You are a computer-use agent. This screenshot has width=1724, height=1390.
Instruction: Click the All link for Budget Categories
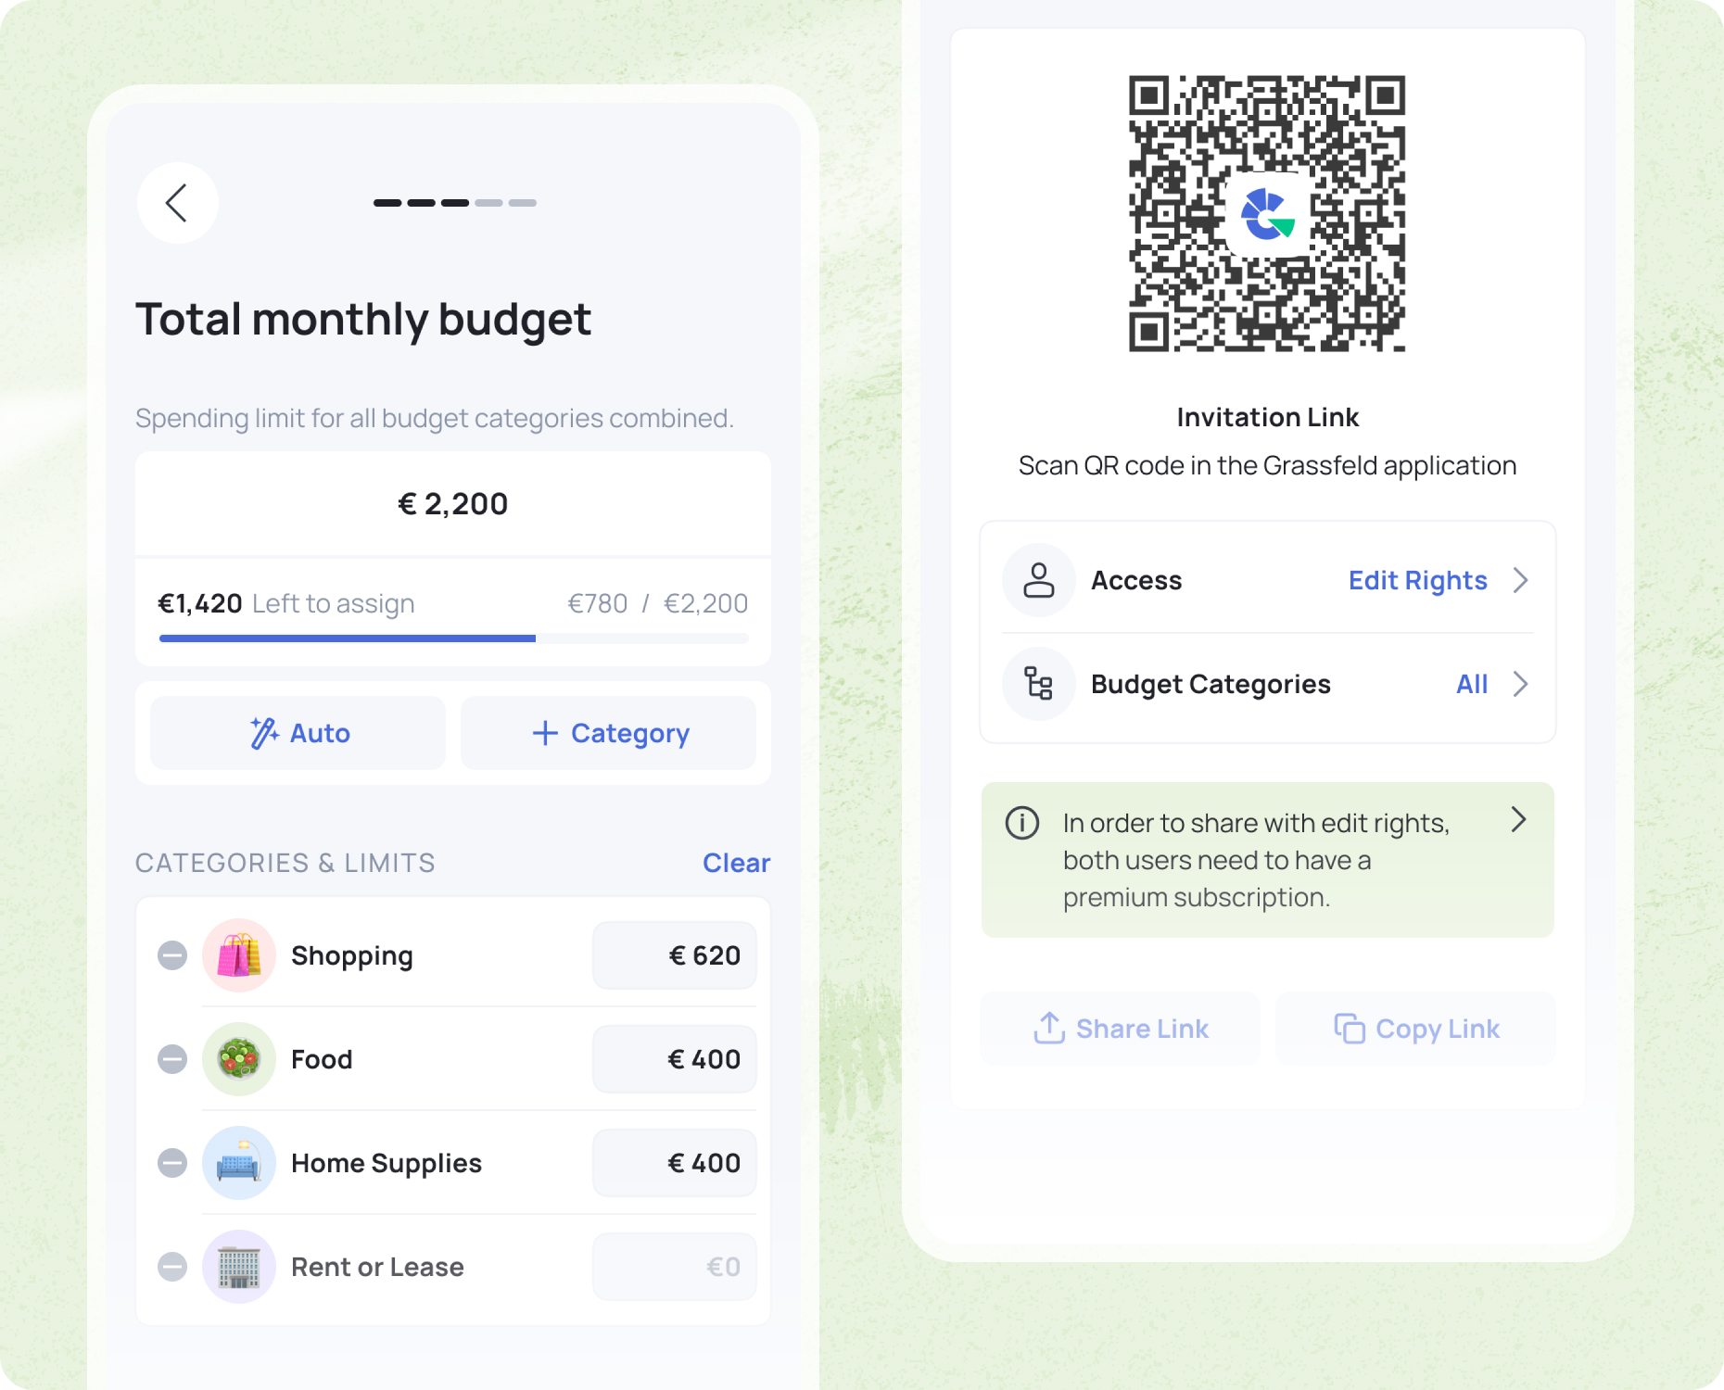point(1472,684)
